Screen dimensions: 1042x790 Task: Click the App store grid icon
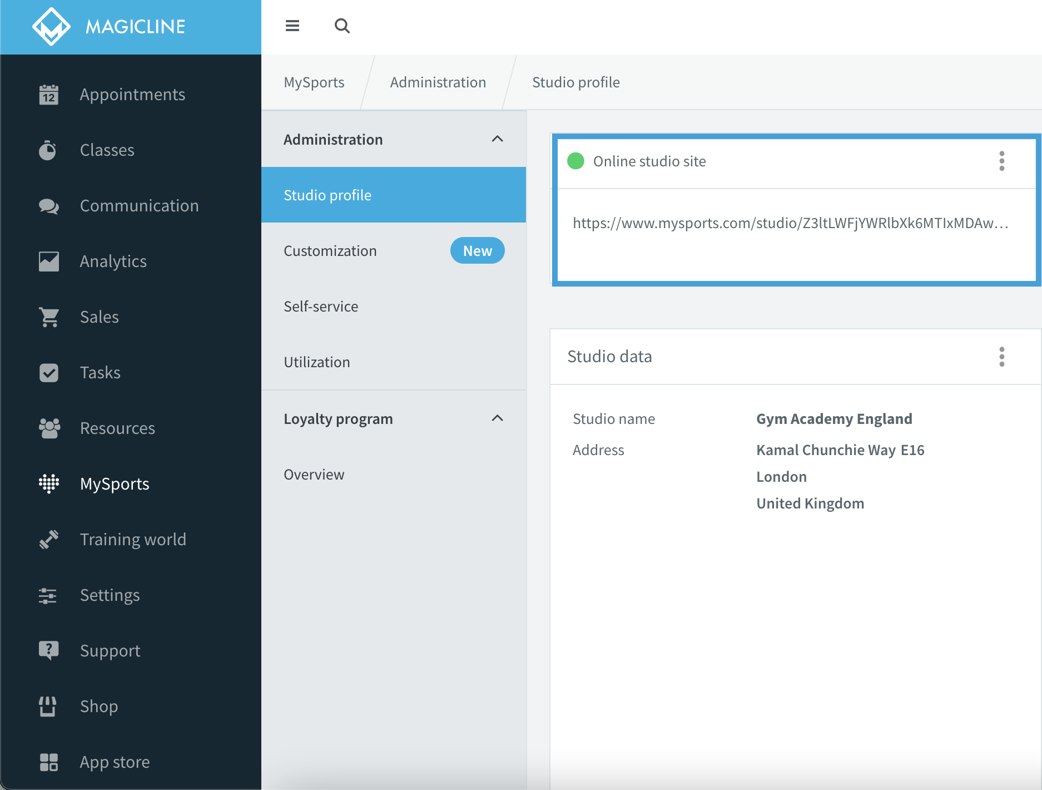click(49, 762)
